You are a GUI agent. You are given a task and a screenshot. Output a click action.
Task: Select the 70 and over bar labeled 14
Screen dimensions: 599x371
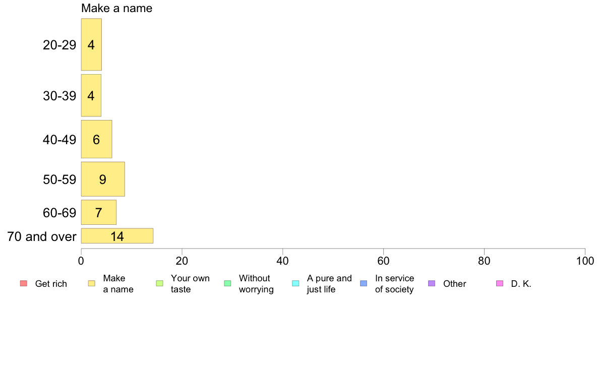click(117, 236)
